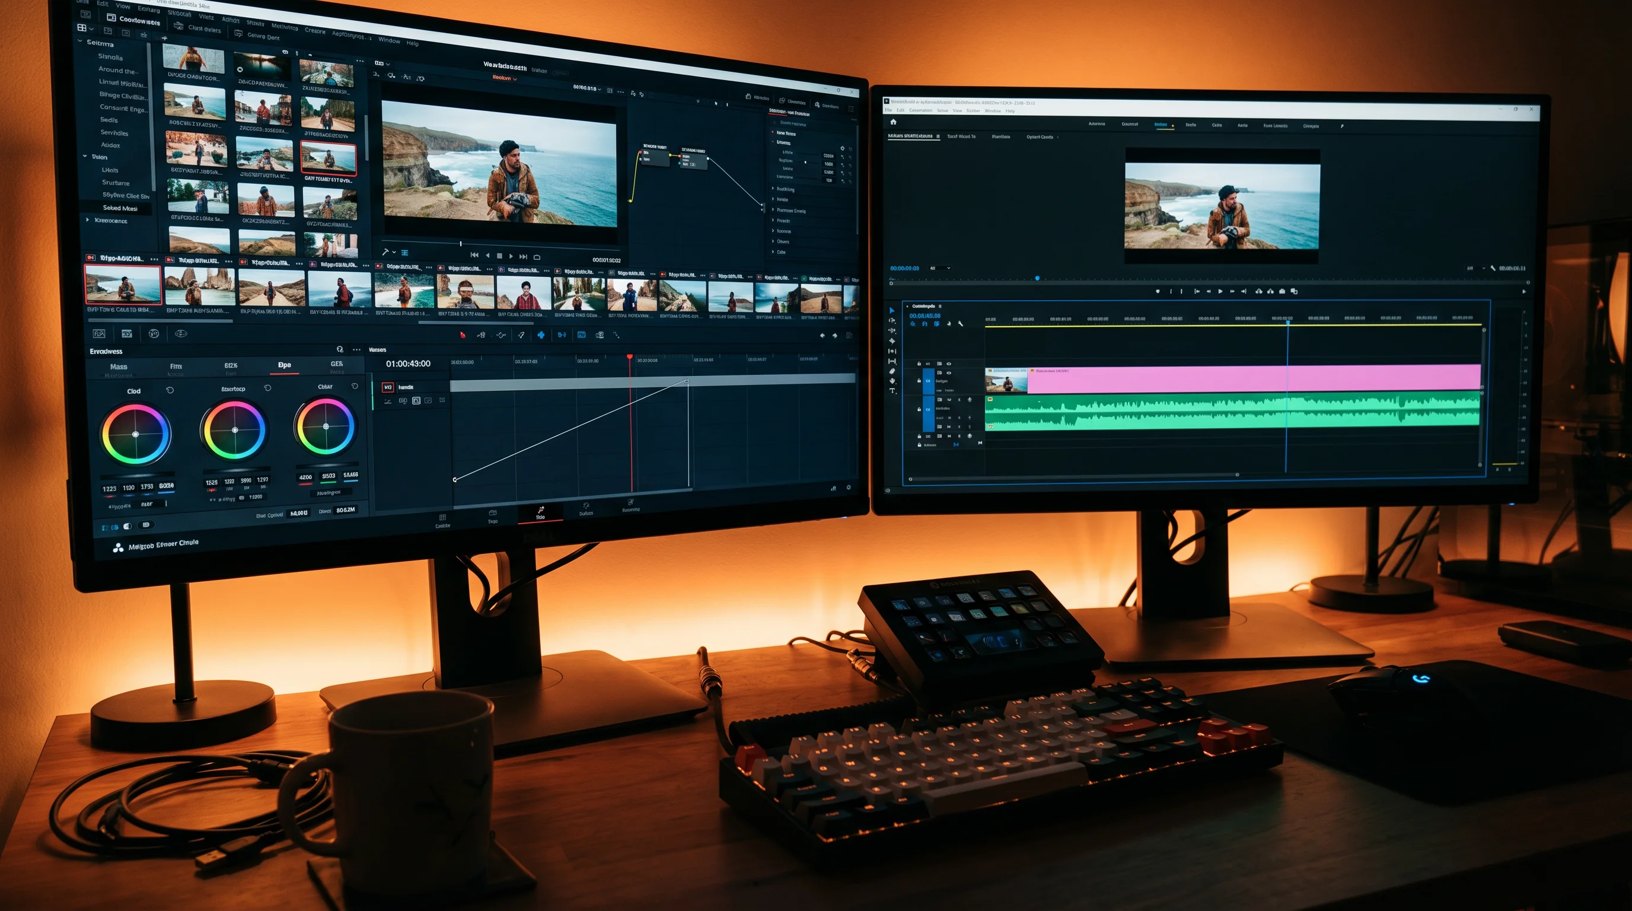Viewport: 1632px width, 911px height.
Task: Open the viewer timecode dropdown on left monitor
Action: click(586, 88)
